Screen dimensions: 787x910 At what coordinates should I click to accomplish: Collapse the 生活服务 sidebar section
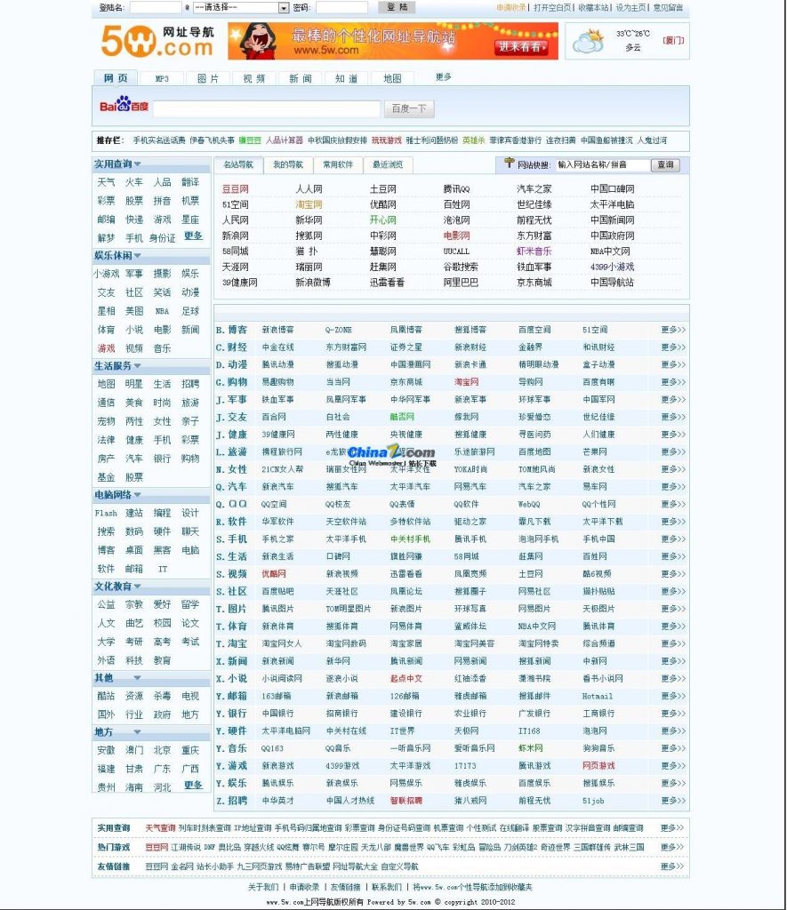click(137, 365)
